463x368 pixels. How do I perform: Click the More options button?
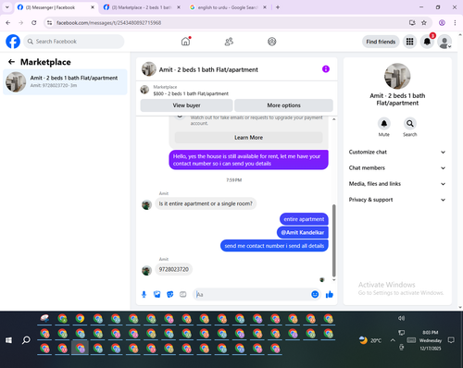[283, 105]
